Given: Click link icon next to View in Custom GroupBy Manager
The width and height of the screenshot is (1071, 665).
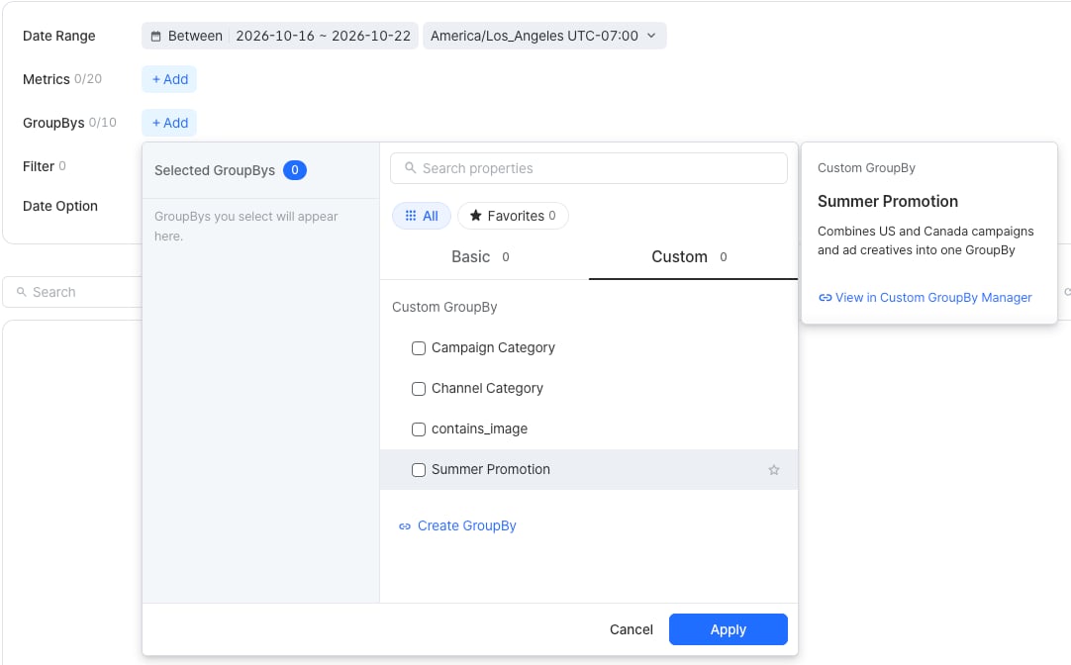Looking at the screenshot, I should [826, 298].
